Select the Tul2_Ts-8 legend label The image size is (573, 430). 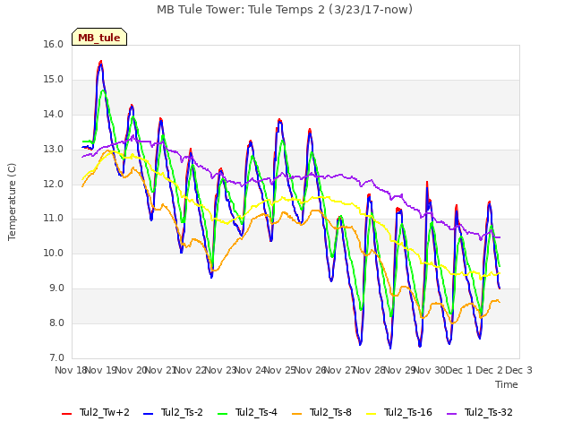(330, 412)
